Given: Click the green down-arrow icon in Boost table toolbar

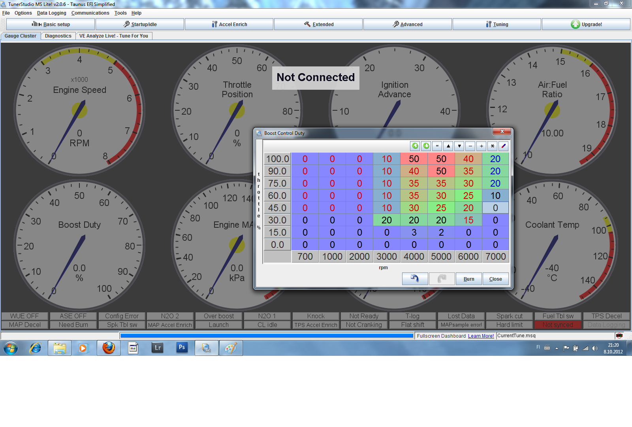Looking at the screenshot, I should tap(426, 146).
